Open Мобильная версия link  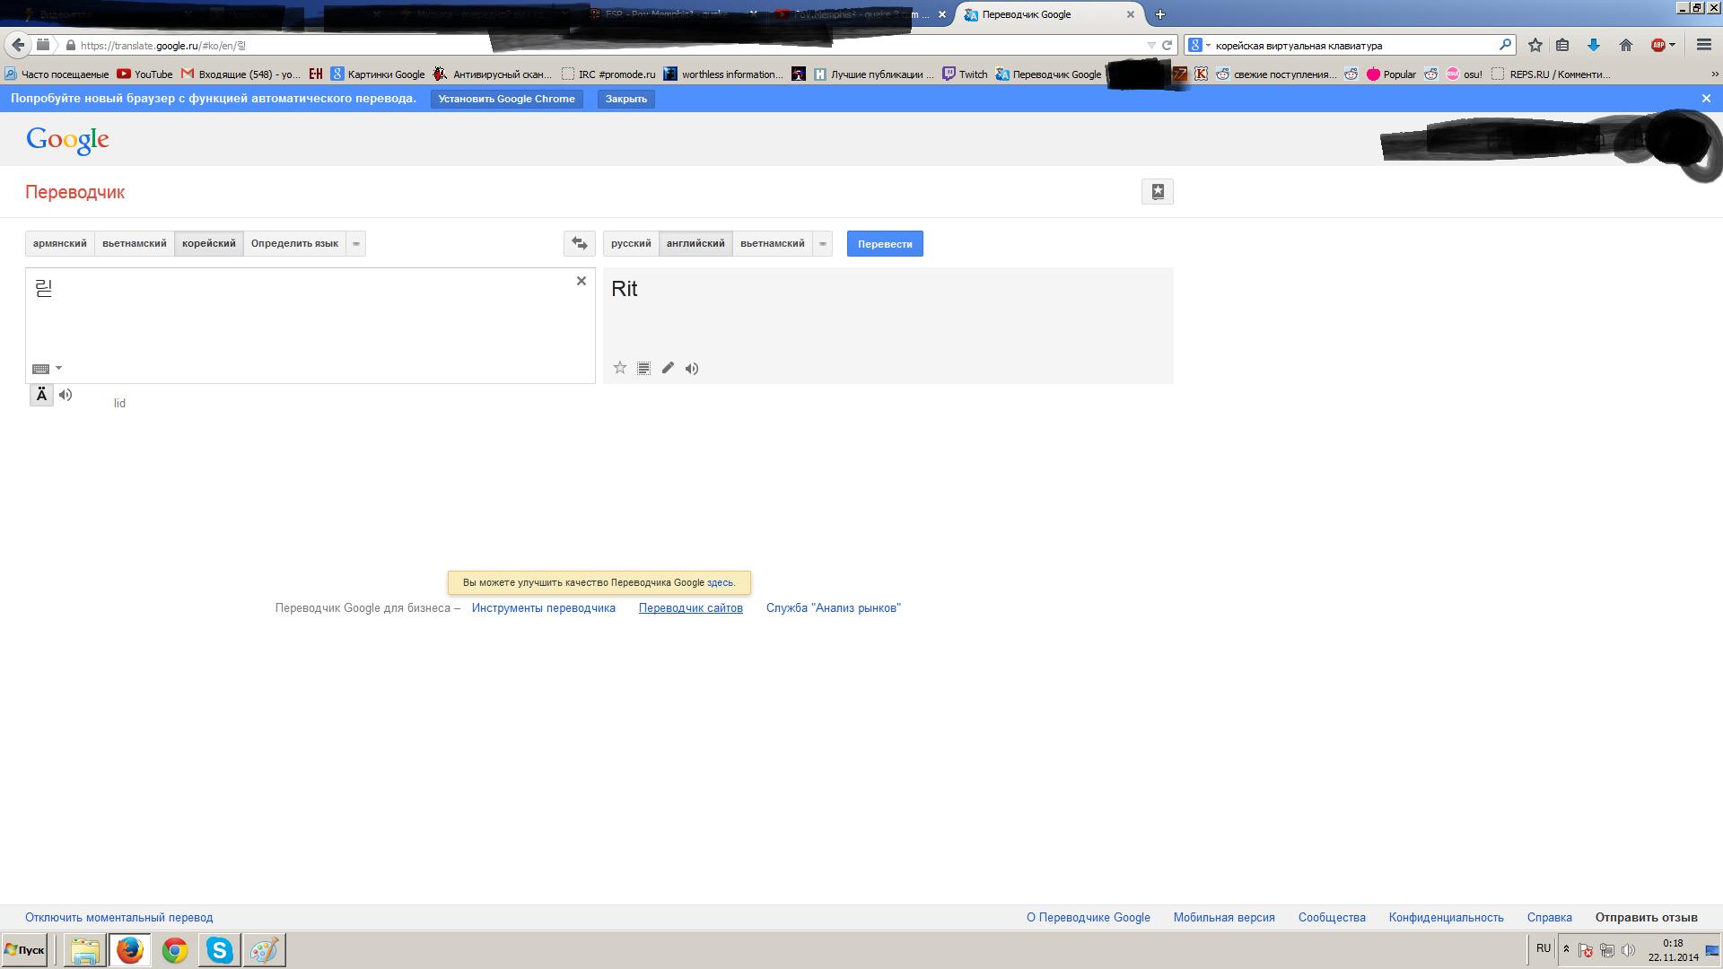point(1224,917)
